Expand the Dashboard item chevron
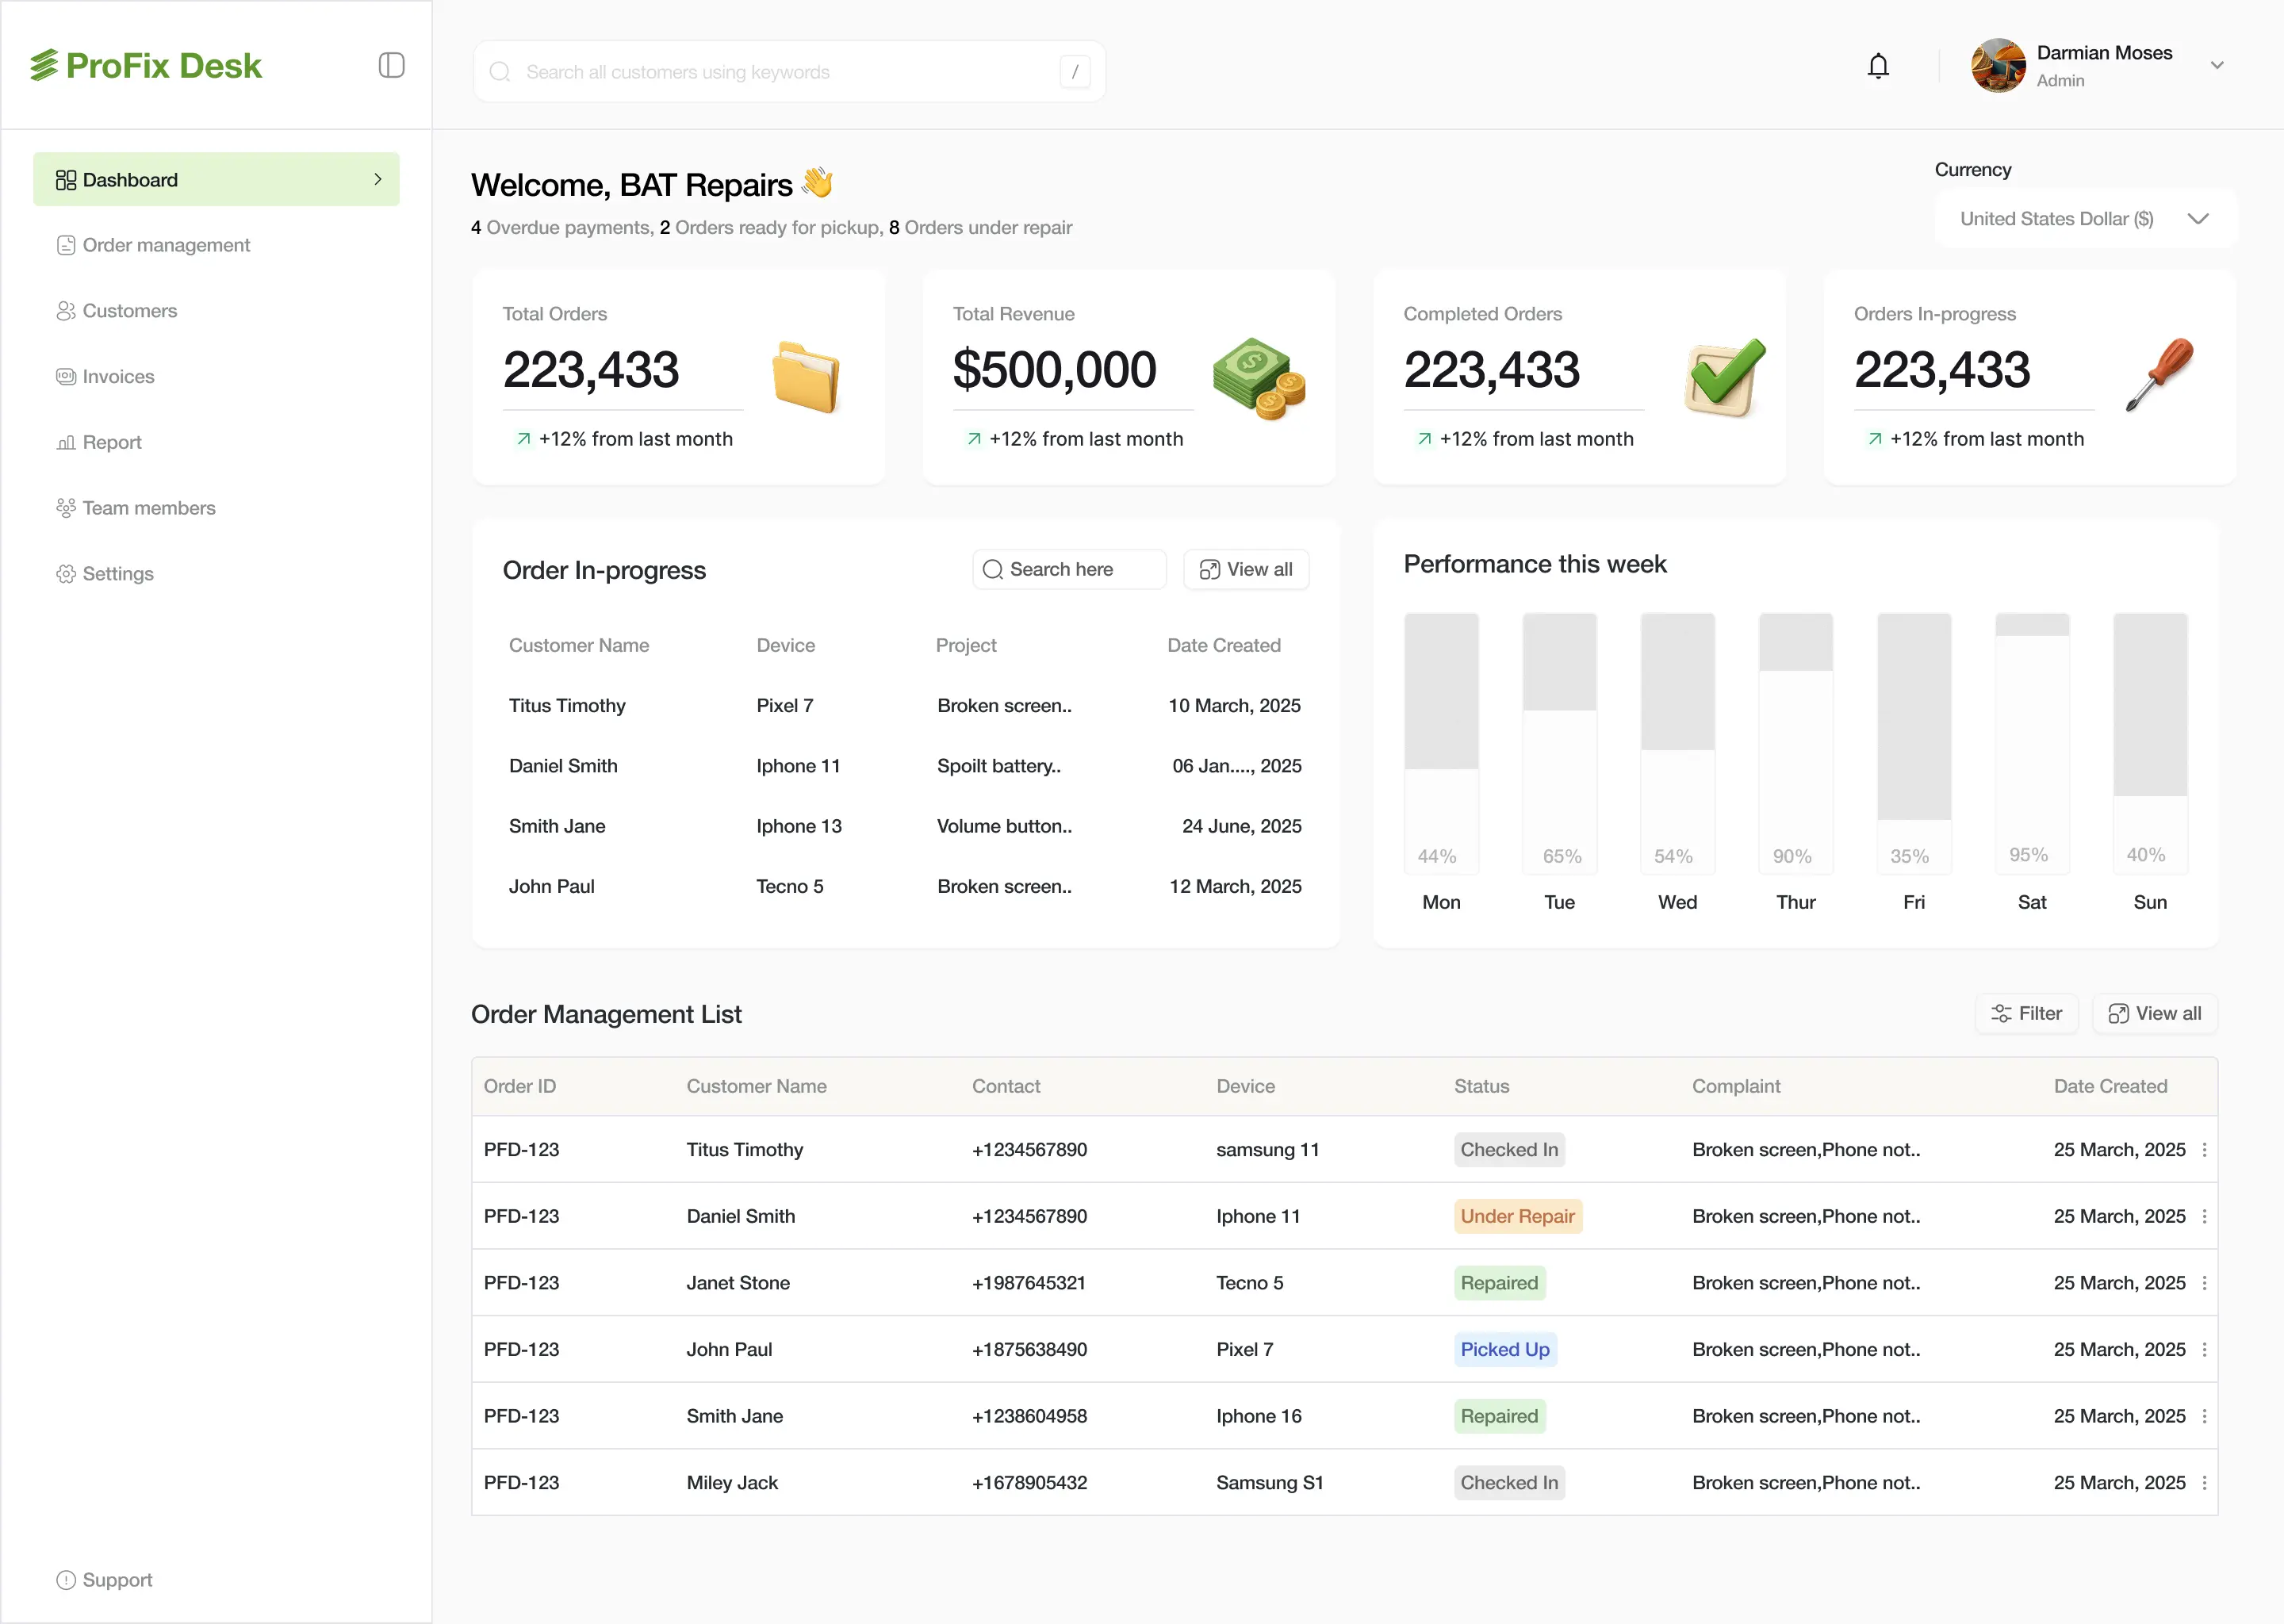The width and height of the screenshot is (2284, 1624). [x=377, y=179]
